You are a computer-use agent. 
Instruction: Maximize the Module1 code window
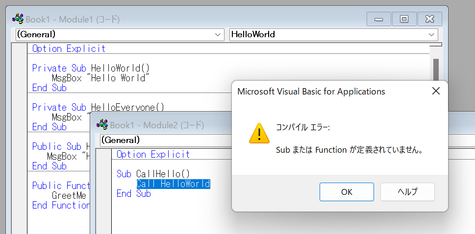(404, 19)
